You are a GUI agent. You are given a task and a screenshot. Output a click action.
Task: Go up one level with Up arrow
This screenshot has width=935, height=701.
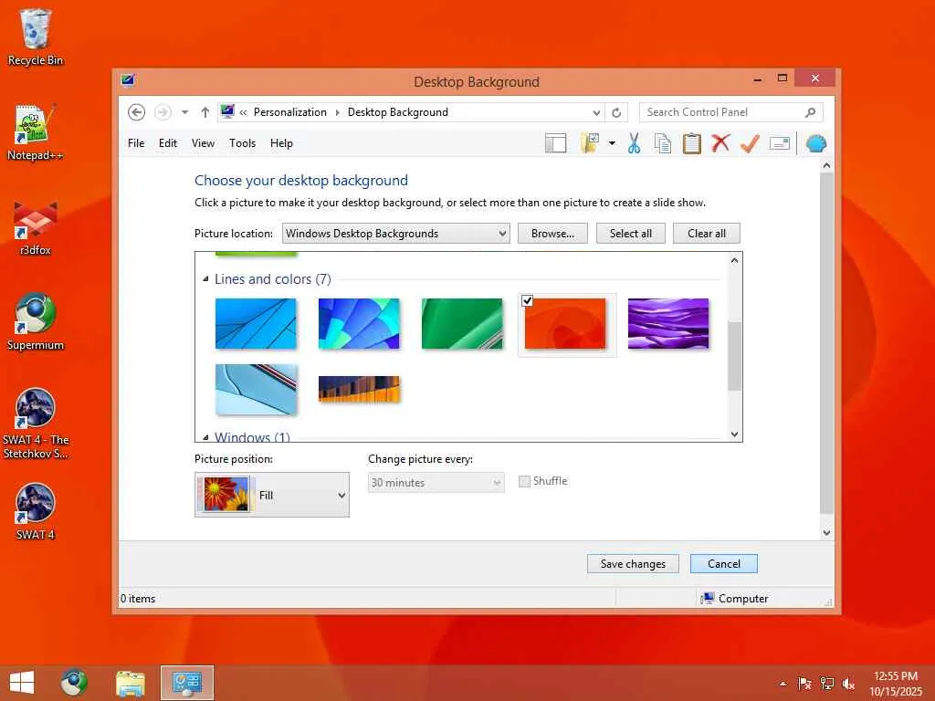205,112
